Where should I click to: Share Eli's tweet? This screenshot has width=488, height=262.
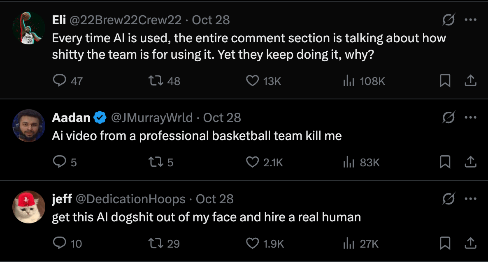pos(470,80)
